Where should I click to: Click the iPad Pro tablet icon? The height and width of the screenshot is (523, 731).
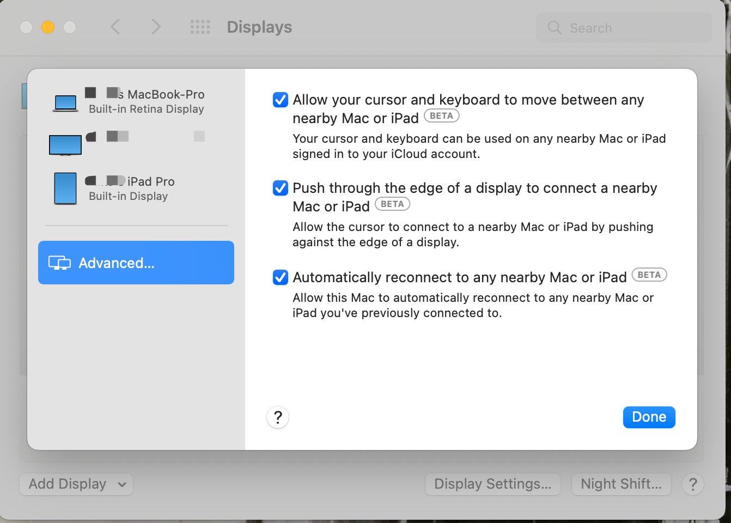point(65,188)
